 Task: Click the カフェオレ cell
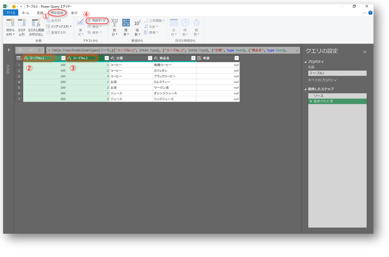(174, 71)
